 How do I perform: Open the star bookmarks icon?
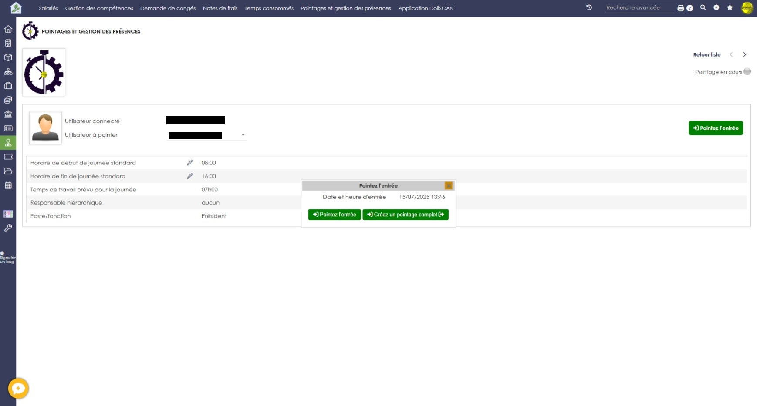[730, 7]
